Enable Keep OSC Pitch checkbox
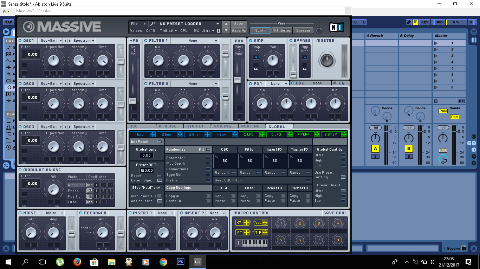 308,180
